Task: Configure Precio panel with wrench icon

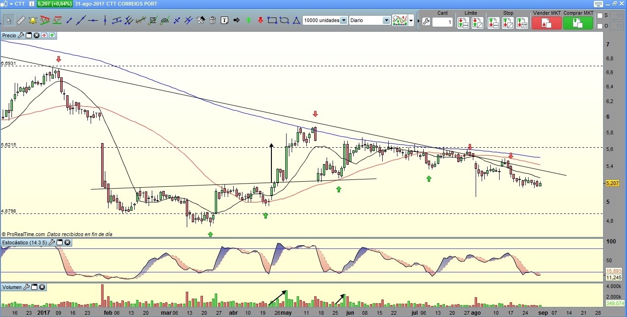Action: 21,35
